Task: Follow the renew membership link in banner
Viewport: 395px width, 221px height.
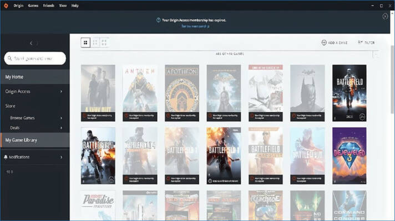Action: point(195,26)
